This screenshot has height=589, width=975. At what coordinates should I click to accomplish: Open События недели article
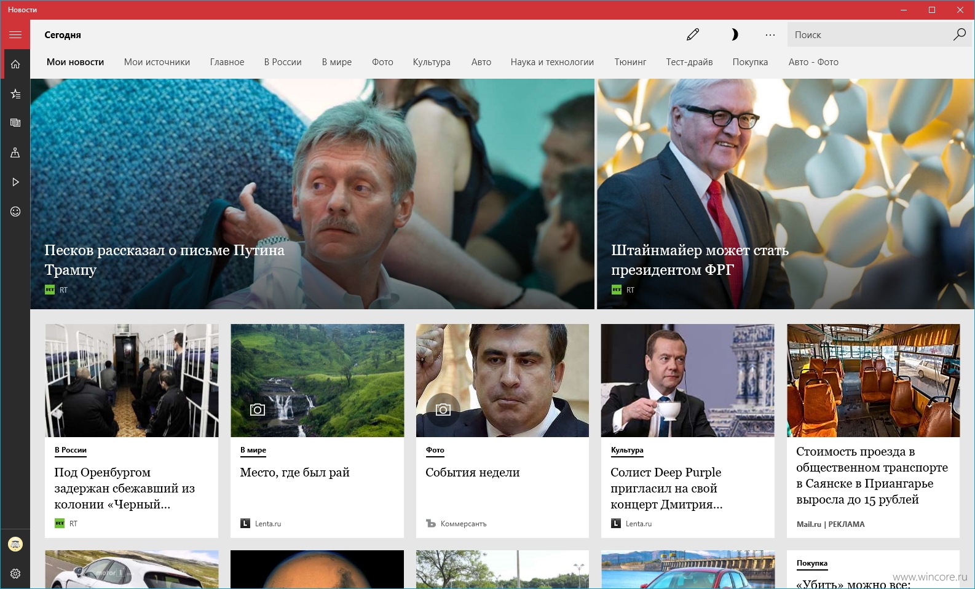[473, 472]
